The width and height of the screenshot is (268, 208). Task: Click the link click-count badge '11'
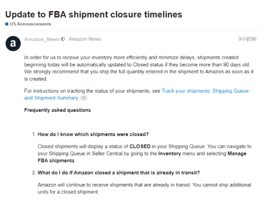[83, 98]
